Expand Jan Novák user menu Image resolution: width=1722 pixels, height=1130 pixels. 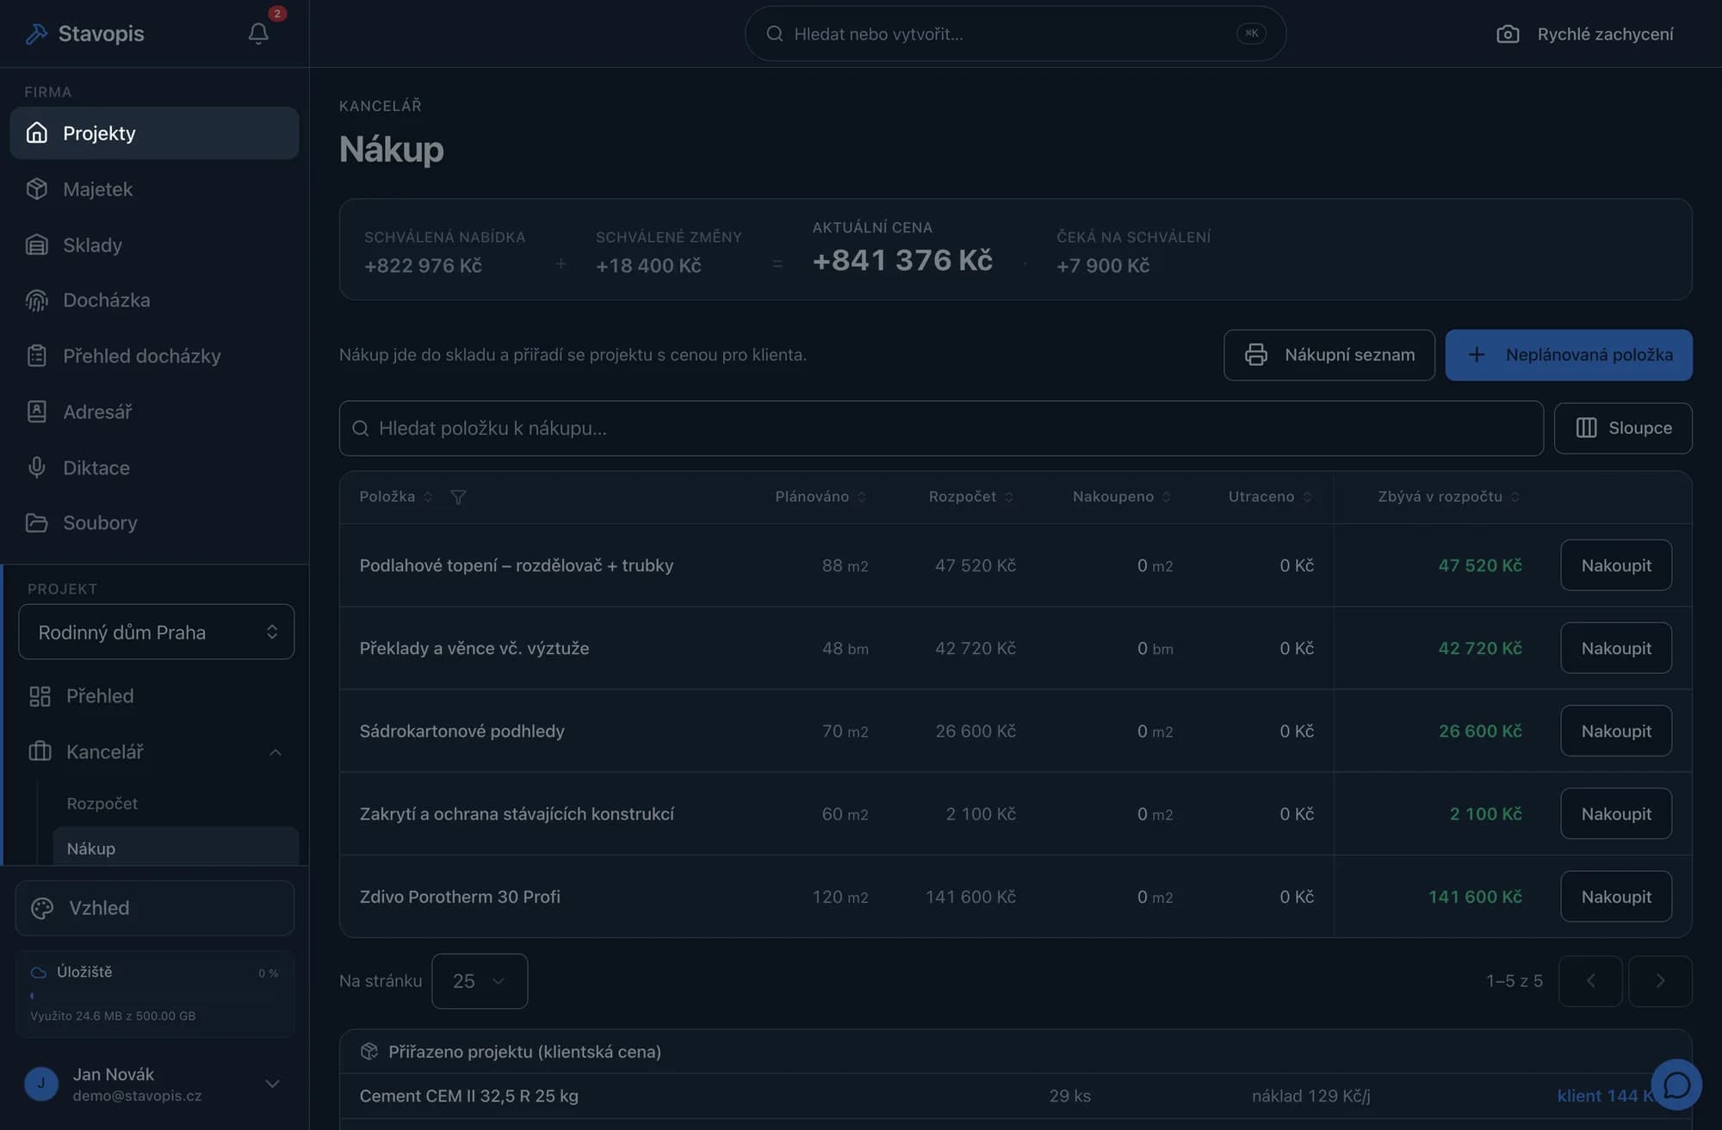(x=154, y=1084)
